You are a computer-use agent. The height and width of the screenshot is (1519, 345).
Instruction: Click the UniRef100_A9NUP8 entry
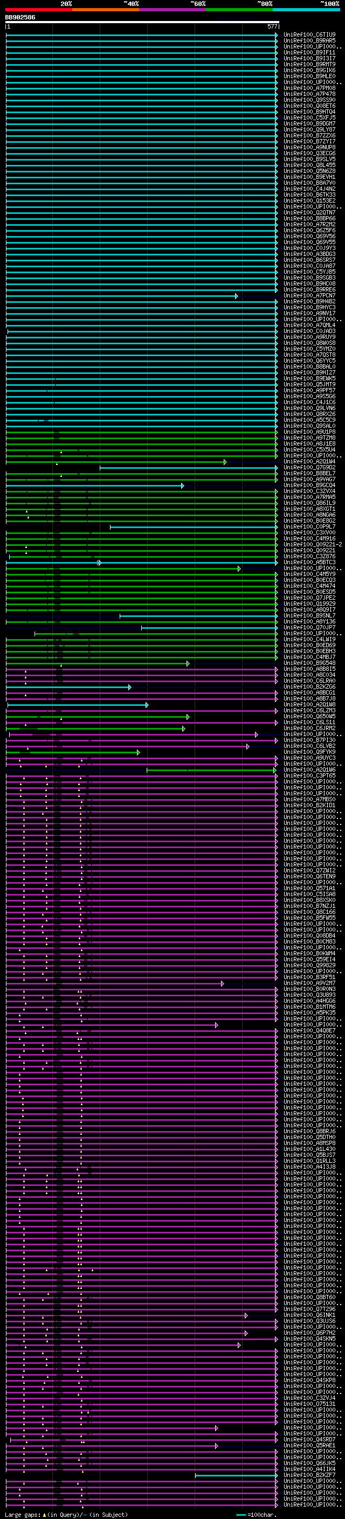pyautogui.click(x=309, y=148)
